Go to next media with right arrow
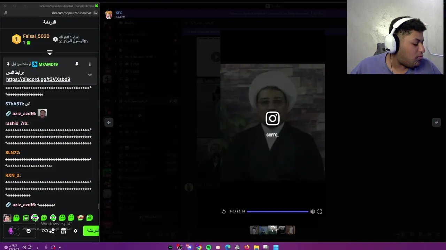This screenshot has width=446, height=250. (436, 122)
